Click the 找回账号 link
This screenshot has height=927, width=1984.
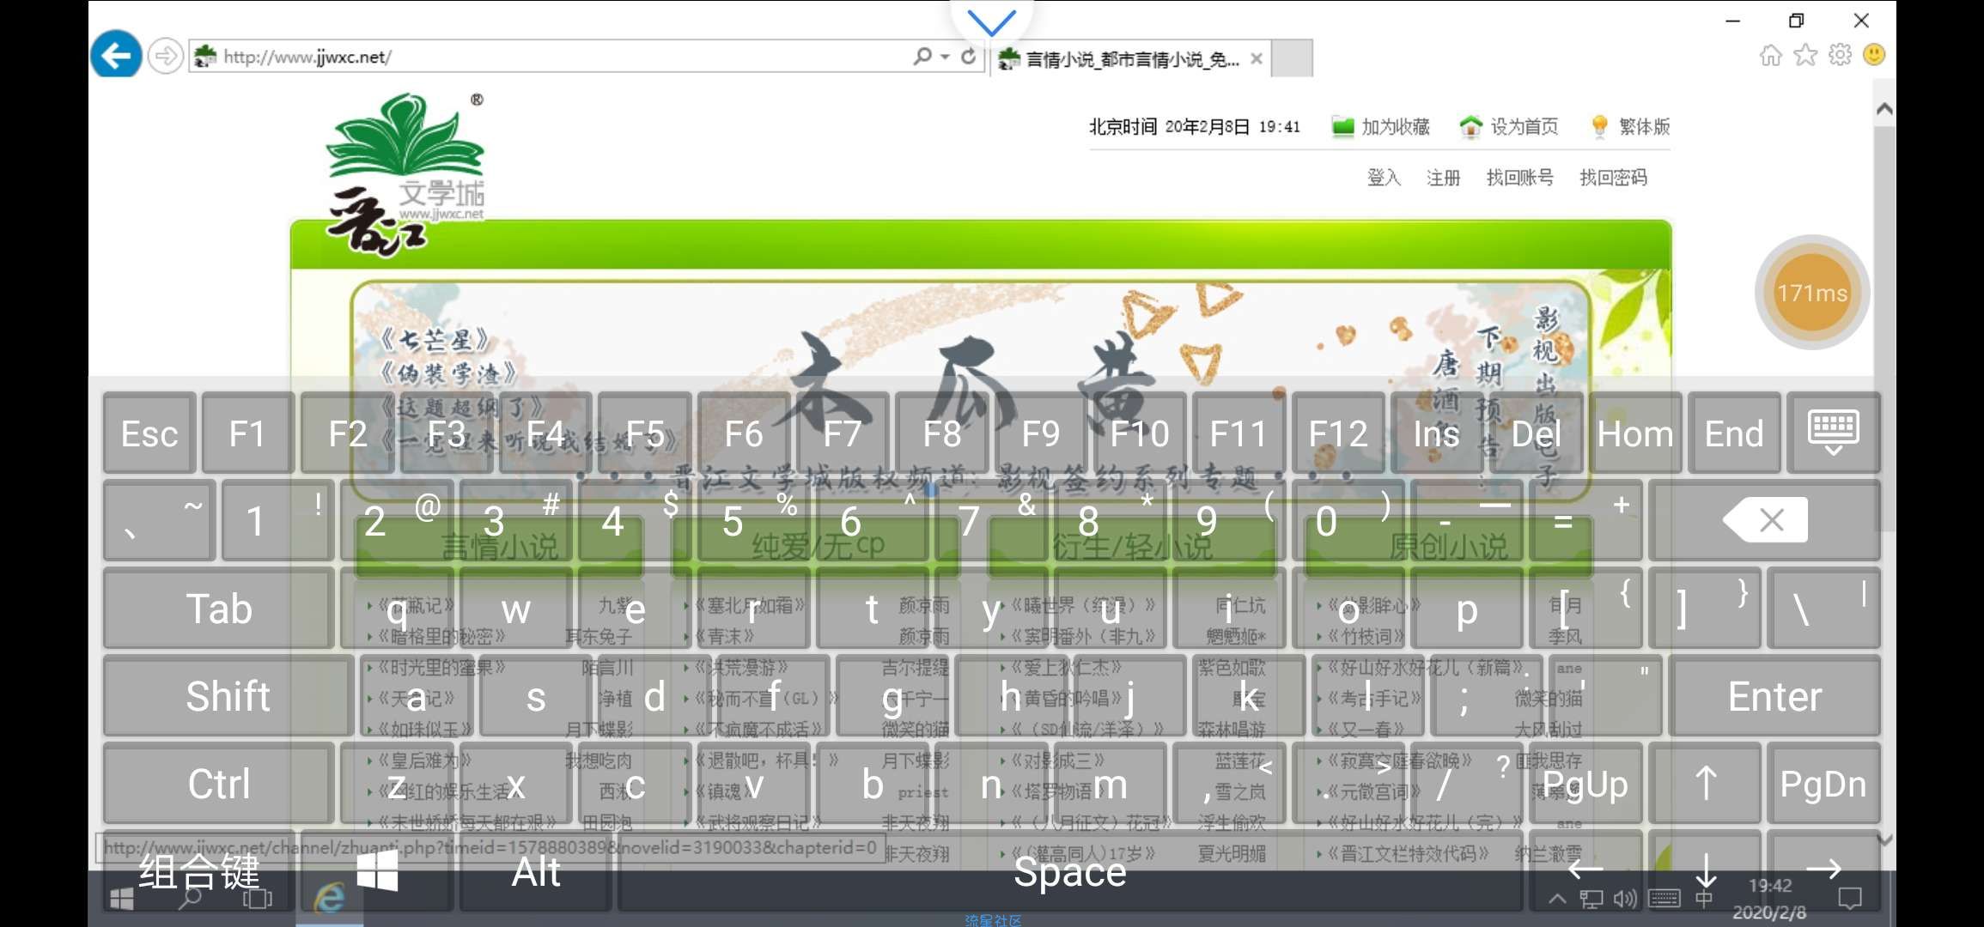(x=1519, y=178)
